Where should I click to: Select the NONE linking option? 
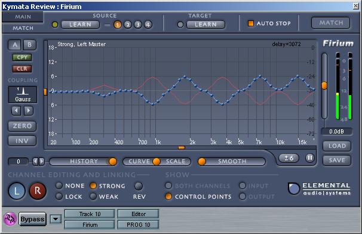59,186
